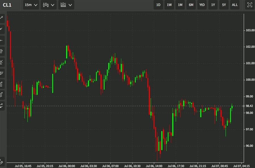Image resolution: width=255 pixels, height=168 pixels.
Task: Click the CL1 symbol label
Action: tap(7, 5)
